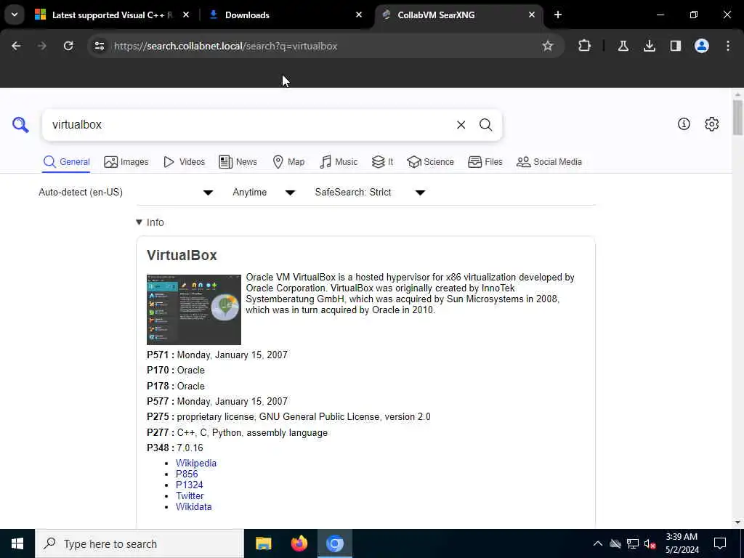Viewport: 744px width, 558px height.
Task: Go back with browser back arrow
Action: 16,46
